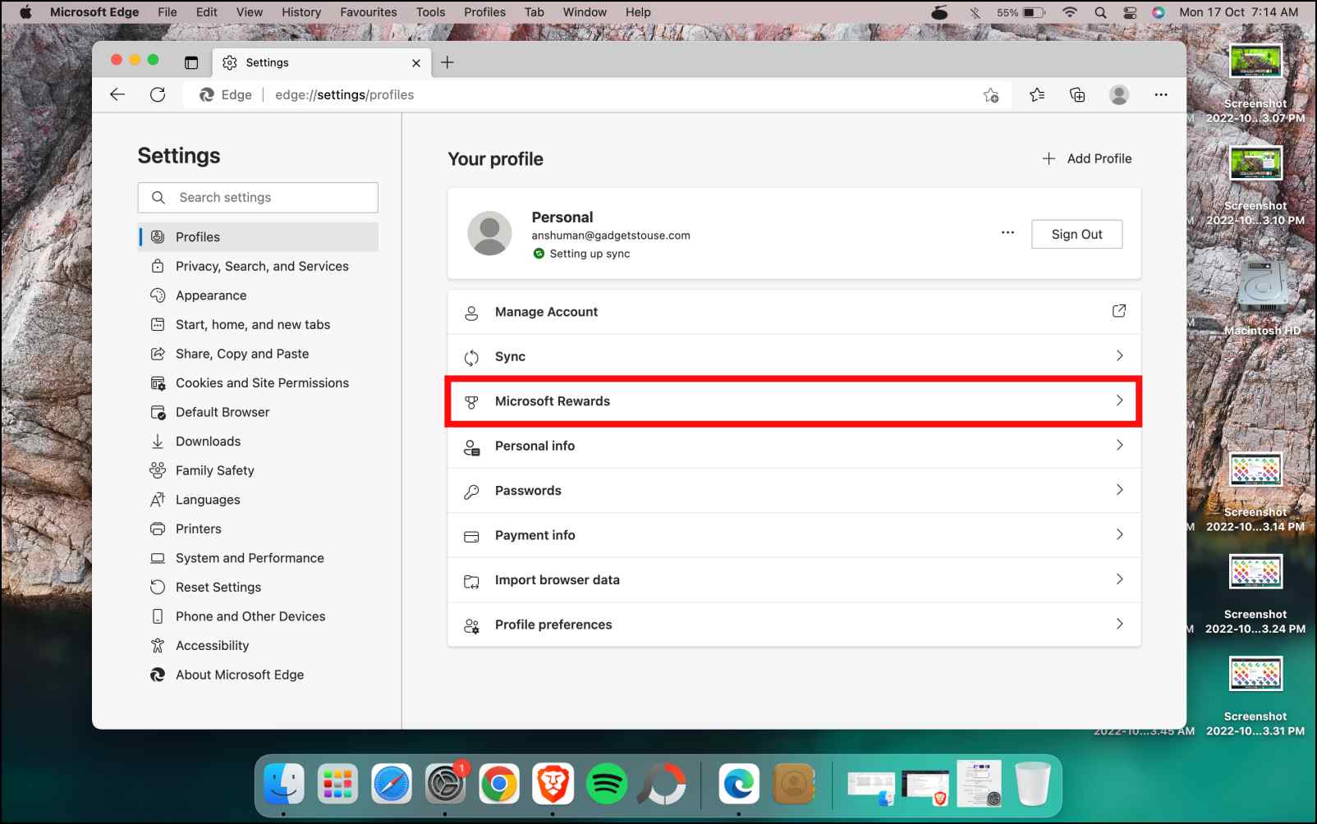Open the profile avatar in toolbar
1317x824 pixels.
(x=1118, y=95)
